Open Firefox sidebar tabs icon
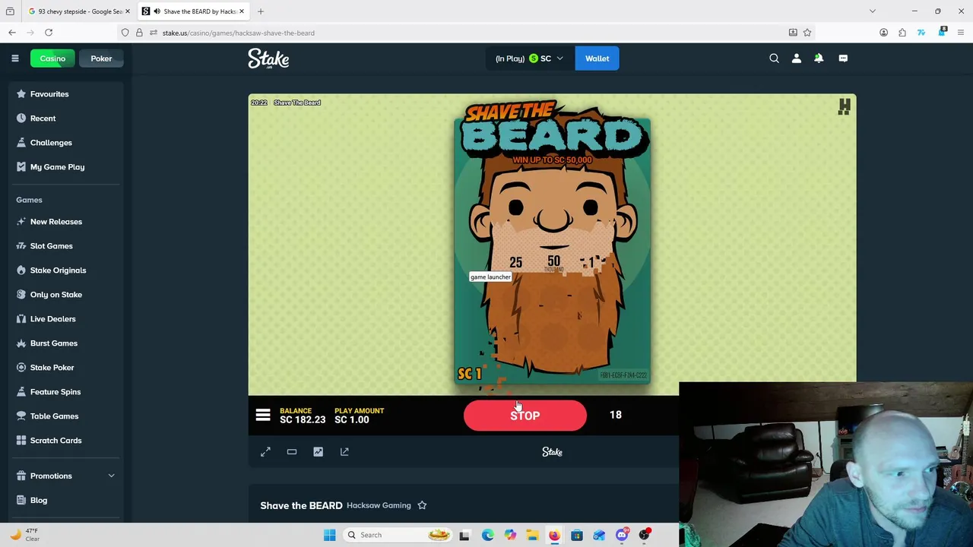 [x=10, y=11]
